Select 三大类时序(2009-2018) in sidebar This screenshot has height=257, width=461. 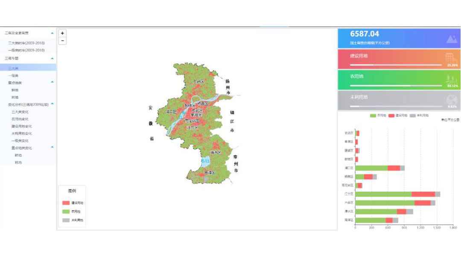tap(26, 43)
